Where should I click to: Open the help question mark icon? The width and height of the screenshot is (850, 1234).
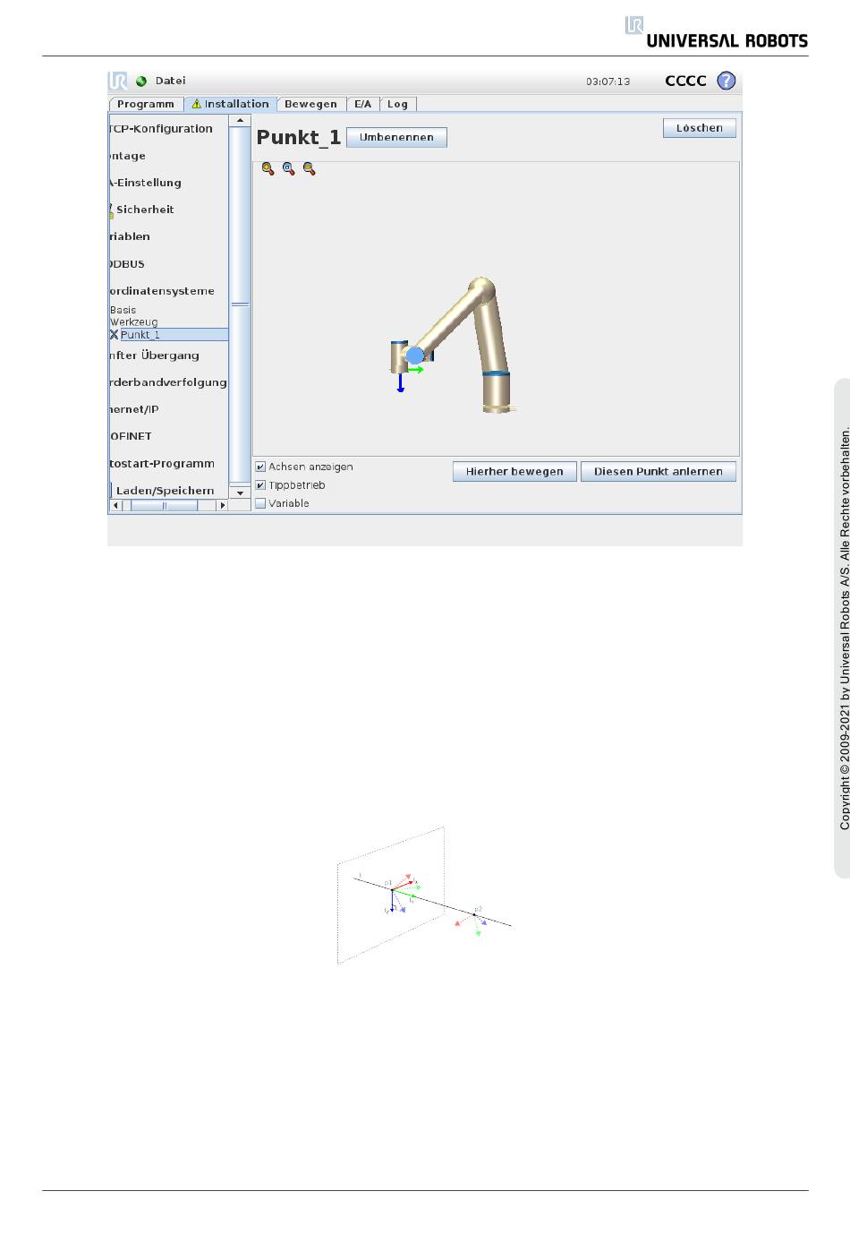coord(727,81)
